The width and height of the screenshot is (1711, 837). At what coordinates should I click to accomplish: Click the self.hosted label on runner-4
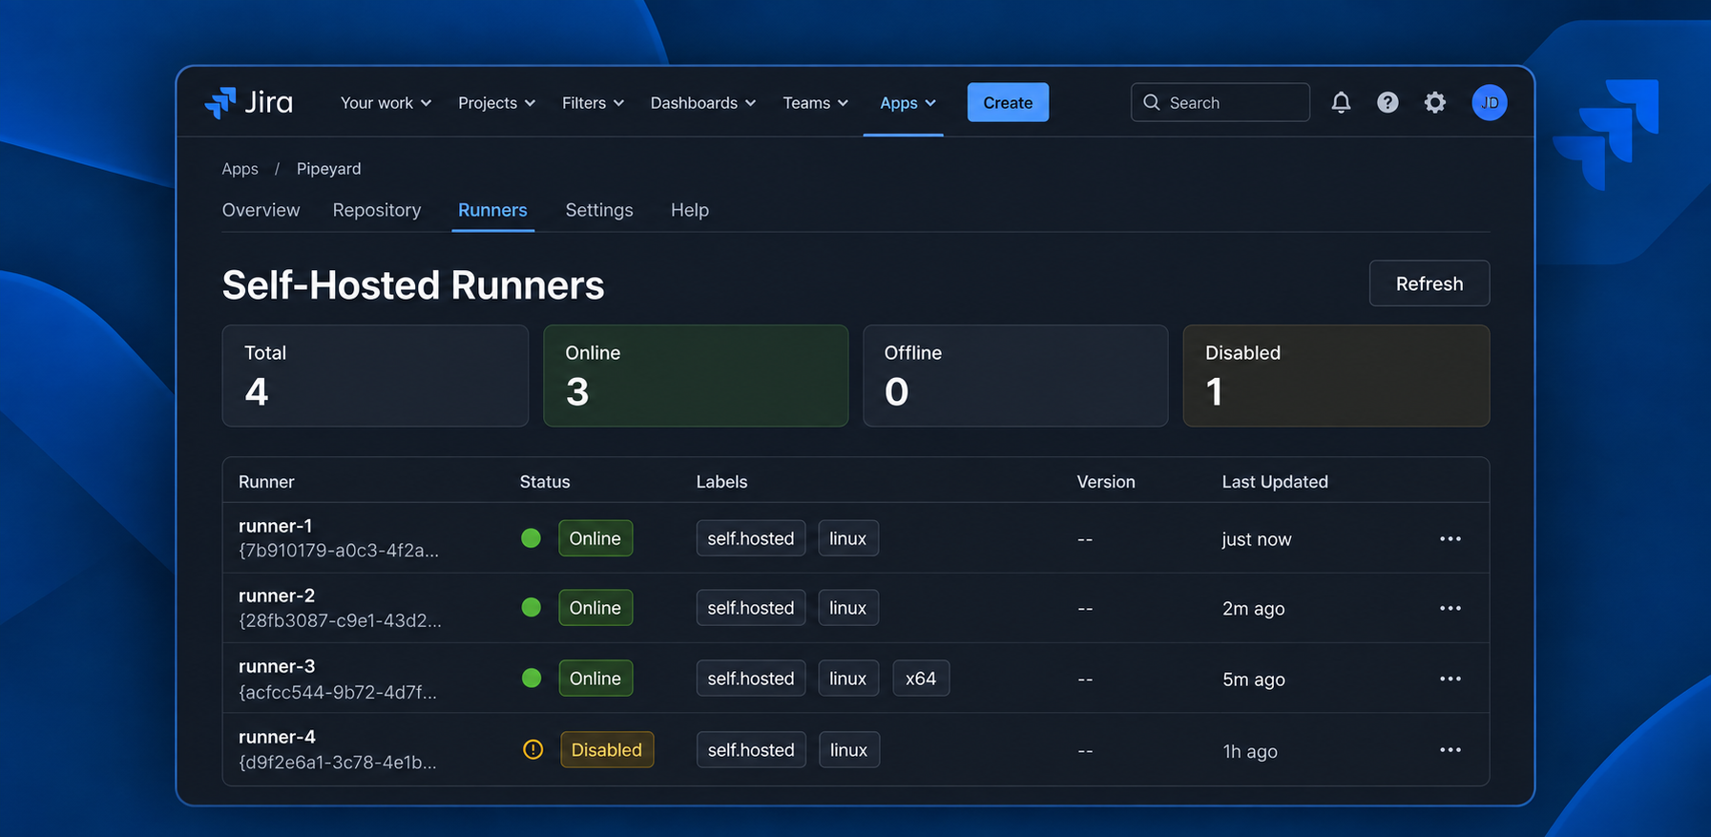(x=751, y=750)
